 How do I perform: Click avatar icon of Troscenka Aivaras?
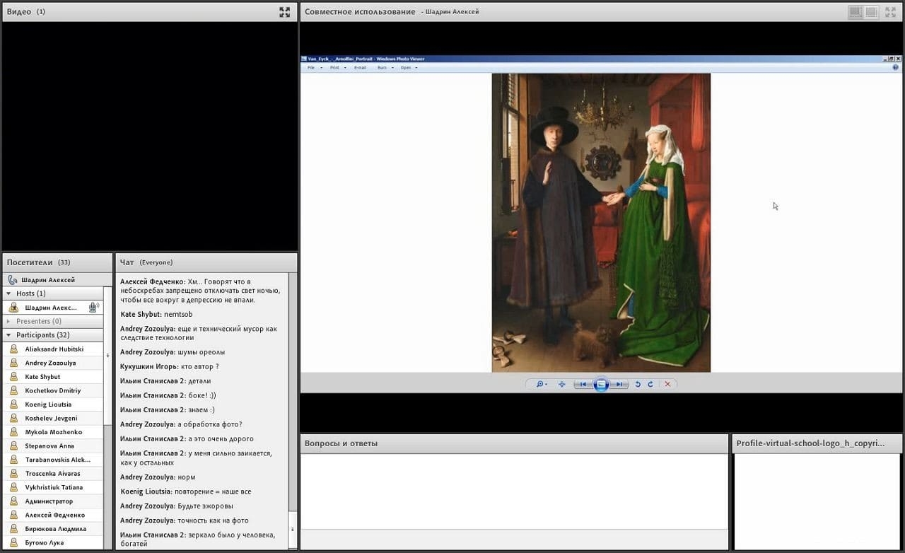pos(13,474)
